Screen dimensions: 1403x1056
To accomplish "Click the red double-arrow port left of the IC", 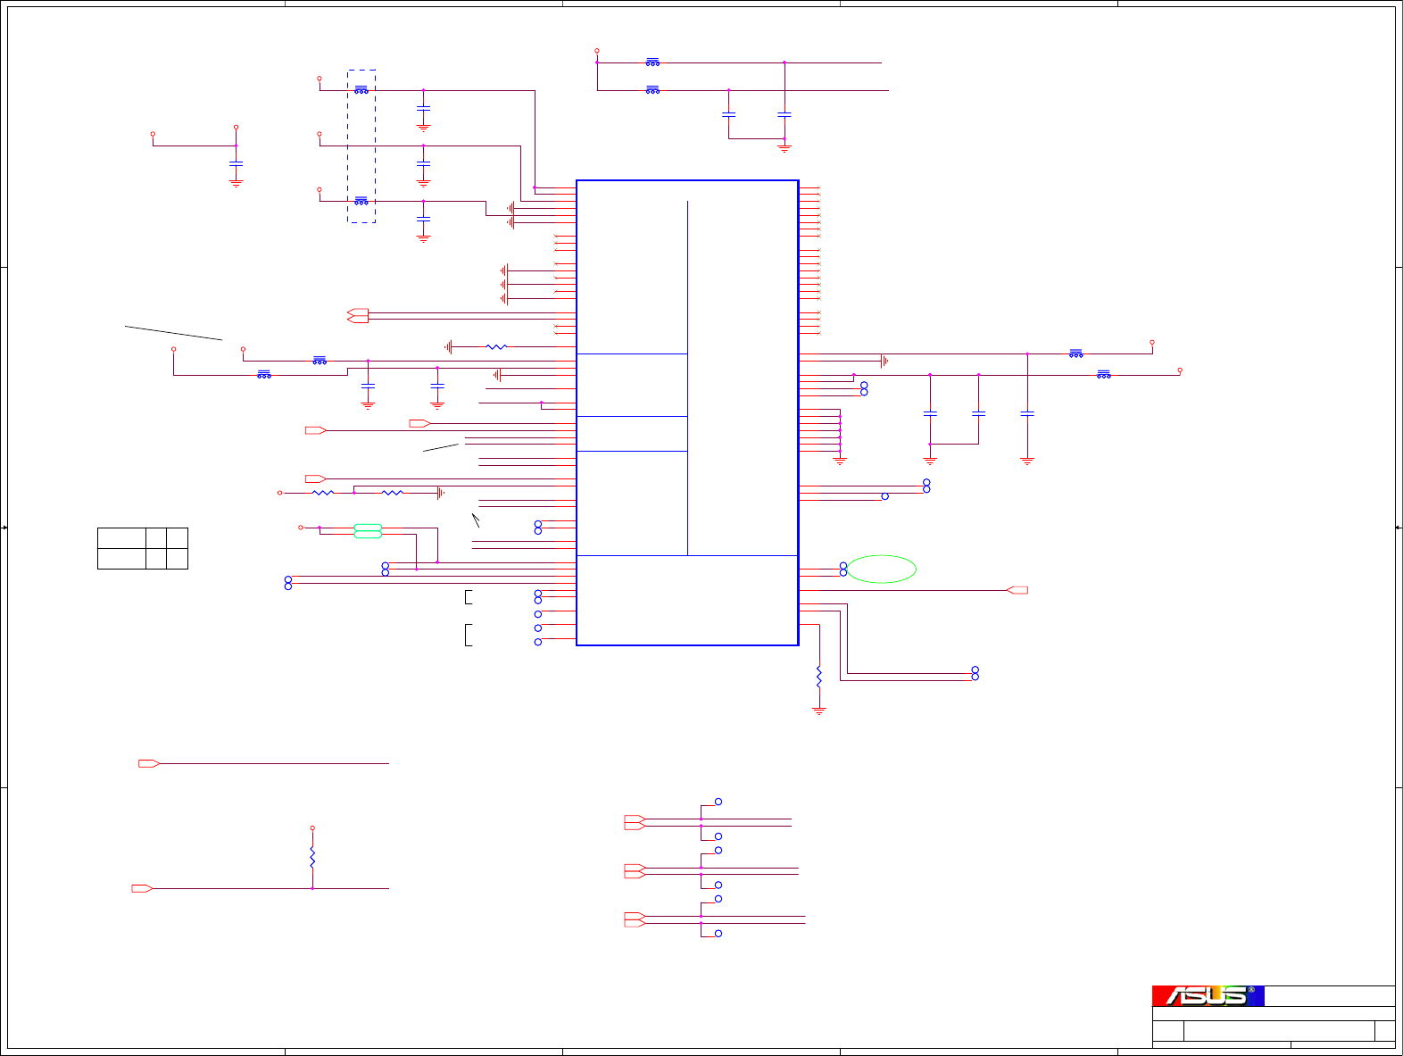I will pos(357,315).
